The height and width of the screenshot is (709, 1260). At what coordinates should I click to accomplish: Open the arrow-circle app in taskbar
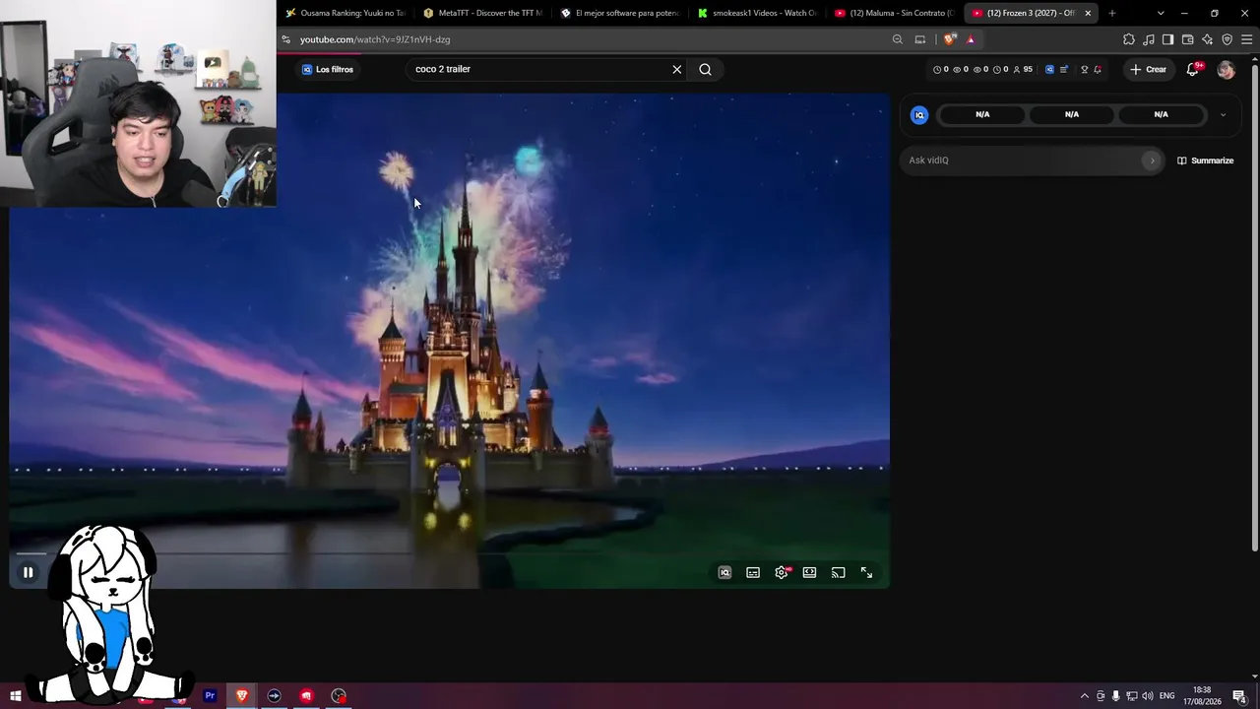(x=274, y=696)
